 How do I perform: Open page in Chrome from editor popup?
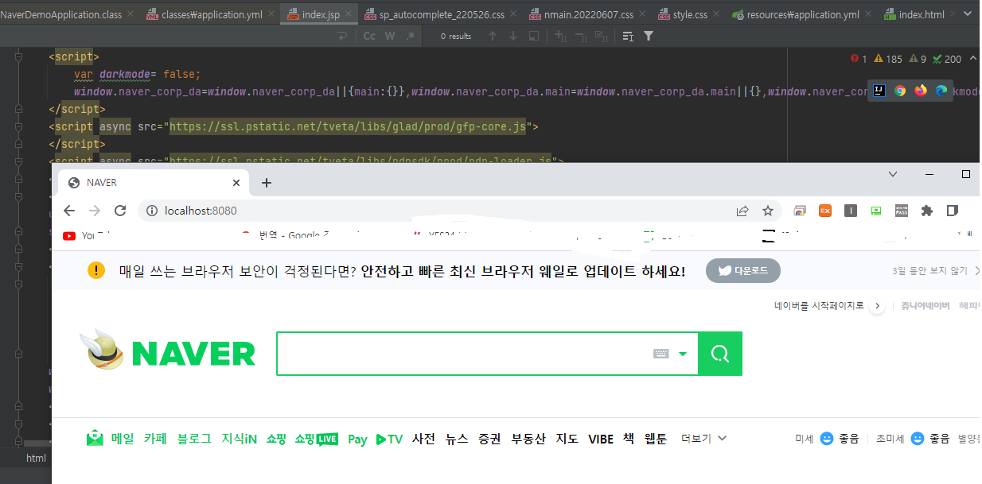click(x=900, y=91)
